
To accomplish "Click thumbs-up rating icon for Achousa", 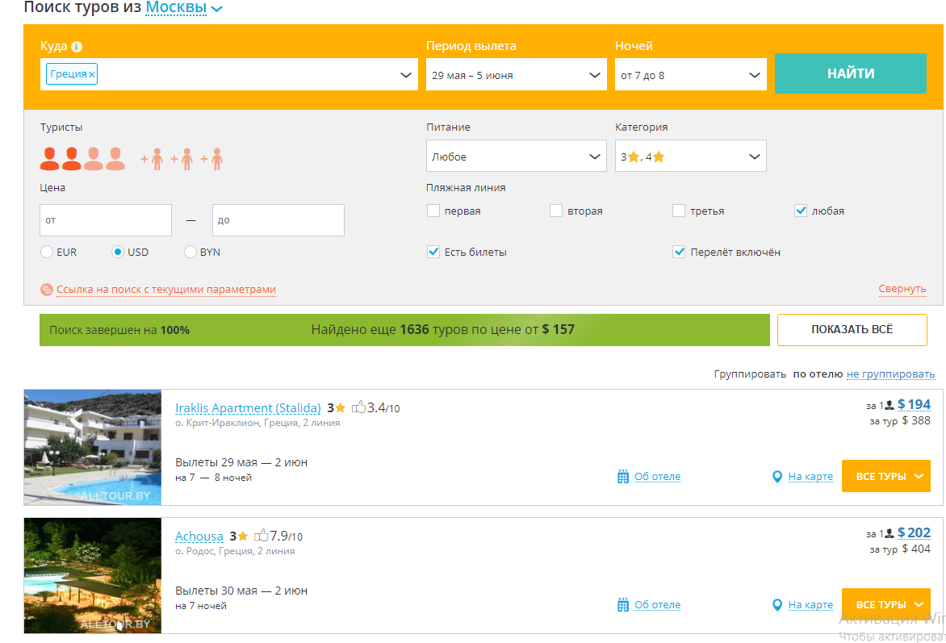I will click(261, 536).
